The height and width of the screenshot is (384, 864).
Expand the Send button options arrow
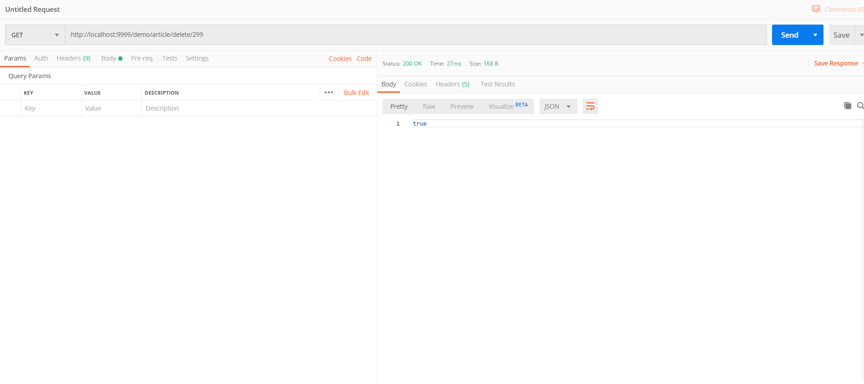(815, 35)
